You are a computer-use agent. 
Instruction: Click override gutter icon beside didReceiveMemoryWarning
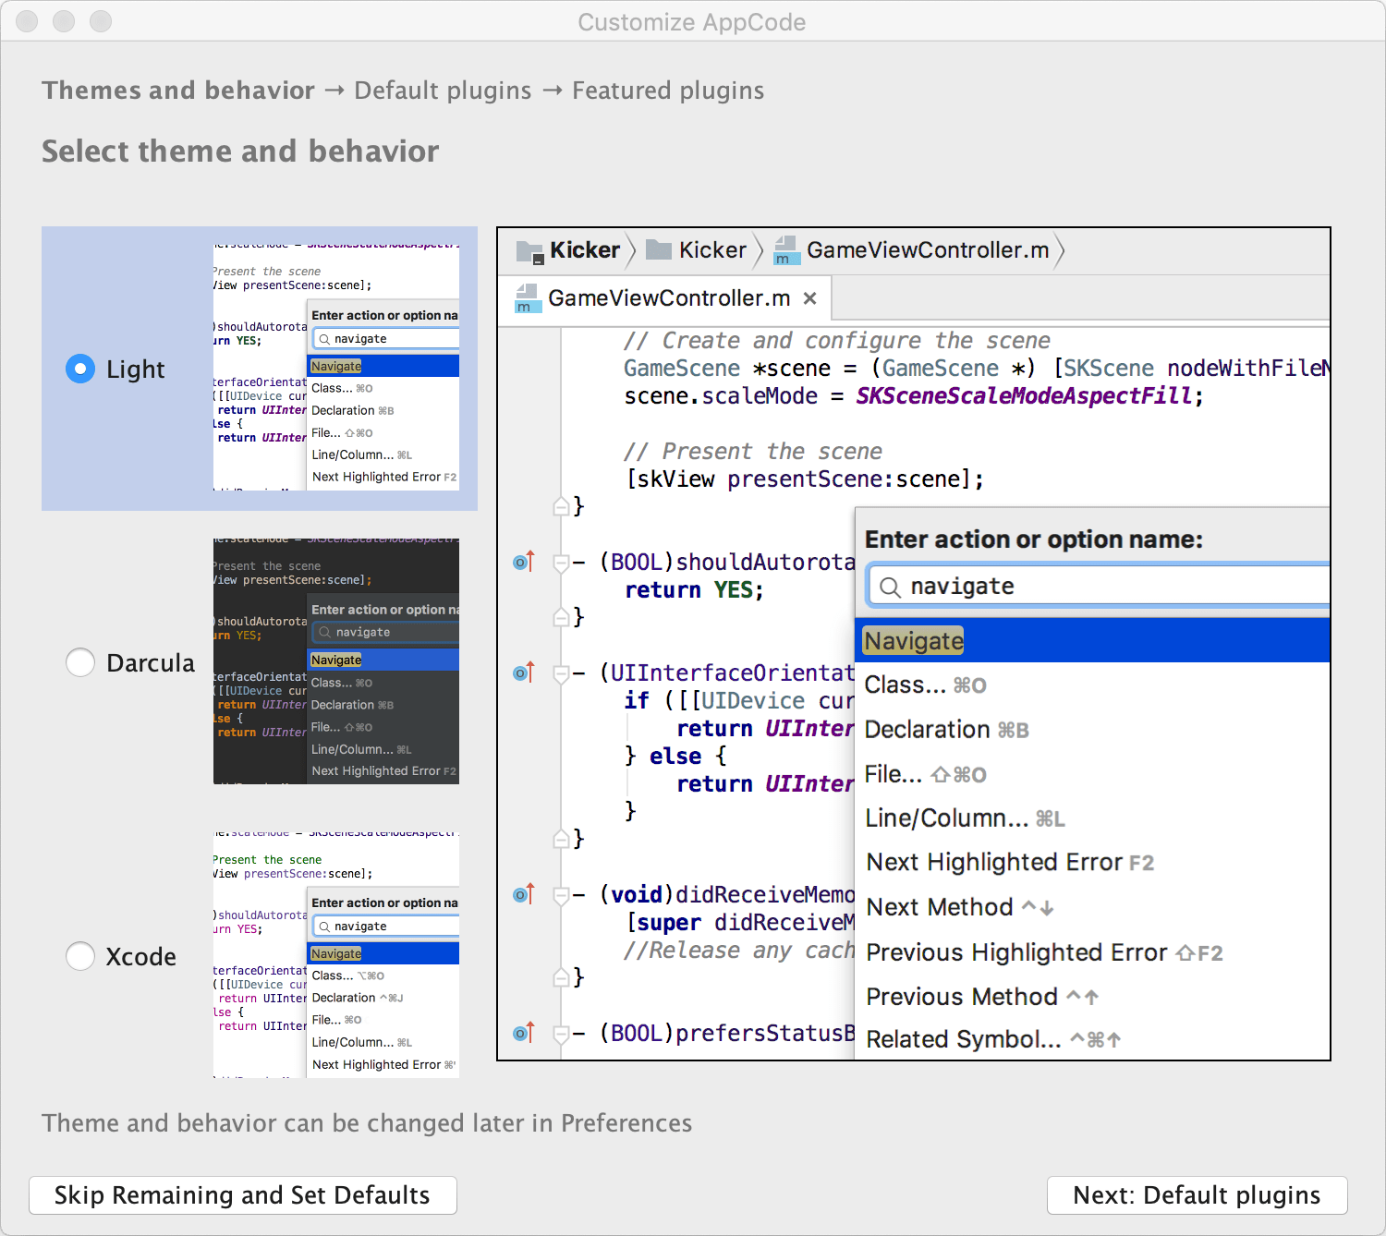pos(523,894)
